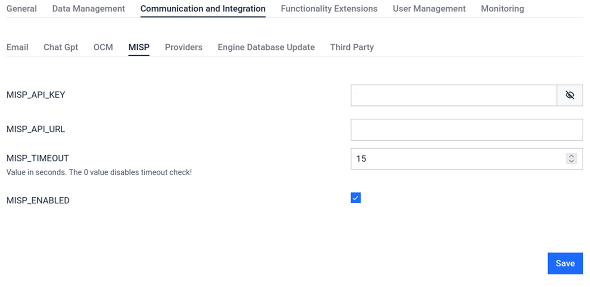
Task: Go to the Functionality Extensions tab
Action: [329, 8]
